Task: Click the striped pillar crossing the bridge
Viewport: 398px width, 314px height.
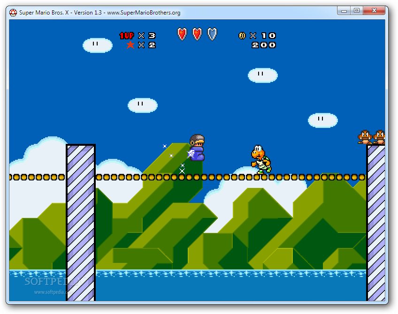Action: coord(81,223)
